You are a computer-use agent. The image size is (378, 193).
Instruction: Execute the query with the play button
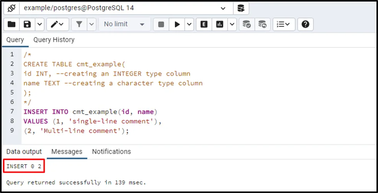pos(177,24)
